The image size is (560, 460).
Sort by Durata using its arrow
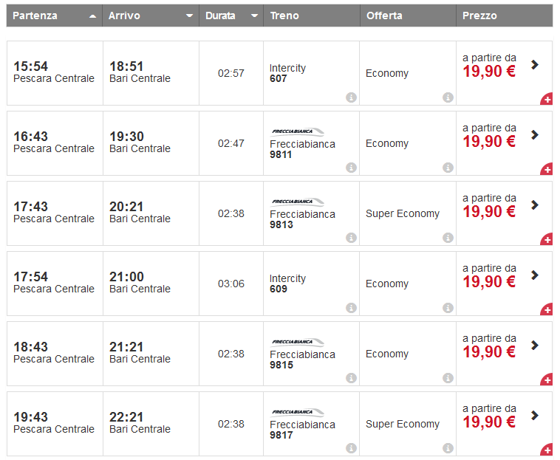pyautogui.click(x=254, y=16)
